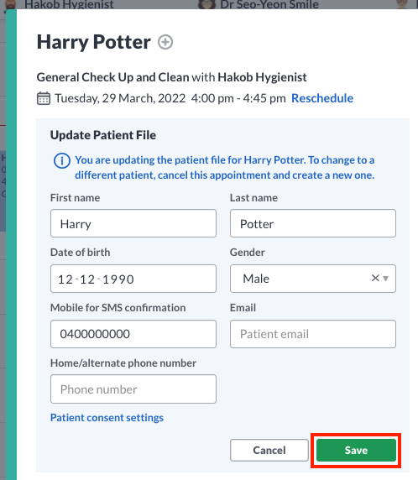Click the General Check Up and Clean text
418x480 pixels.
click(112, 77)
